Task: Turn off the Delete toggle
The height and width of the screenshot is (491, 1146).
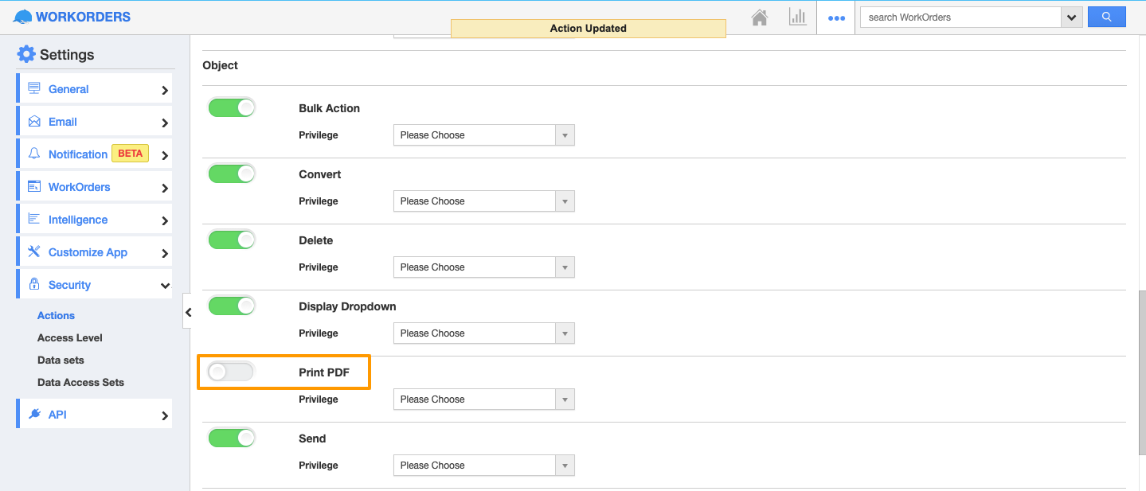Action: [x=232, y=240]
